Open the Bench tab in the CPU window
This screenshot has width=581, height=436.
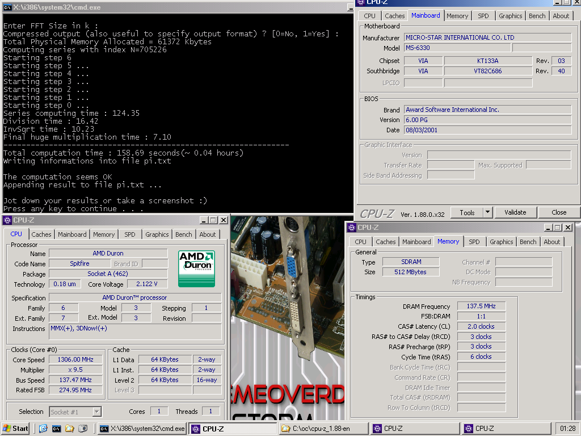tap(183, 234)
